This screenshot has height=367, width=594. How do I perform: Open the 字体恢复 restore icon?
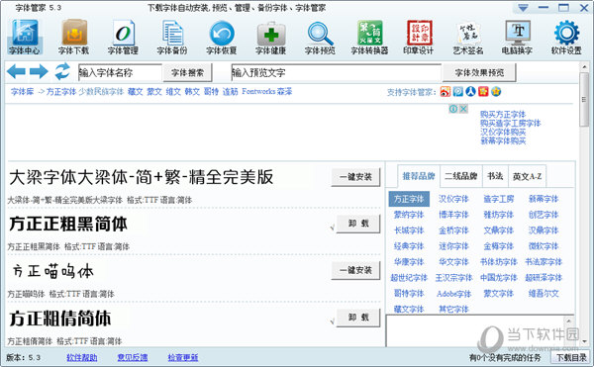222,37
